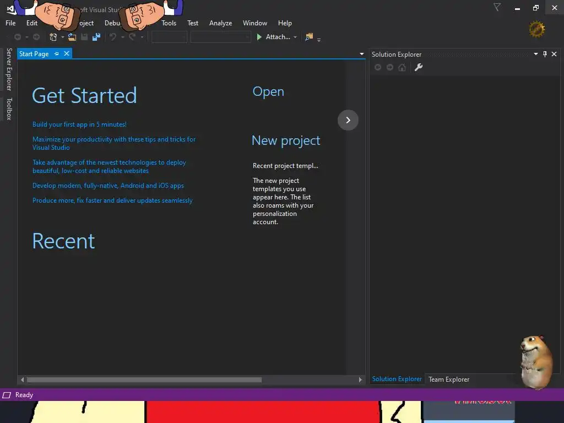564x423 pixels.
Task: Close the Solution Explorer panel
Action: tap(554, 54)
